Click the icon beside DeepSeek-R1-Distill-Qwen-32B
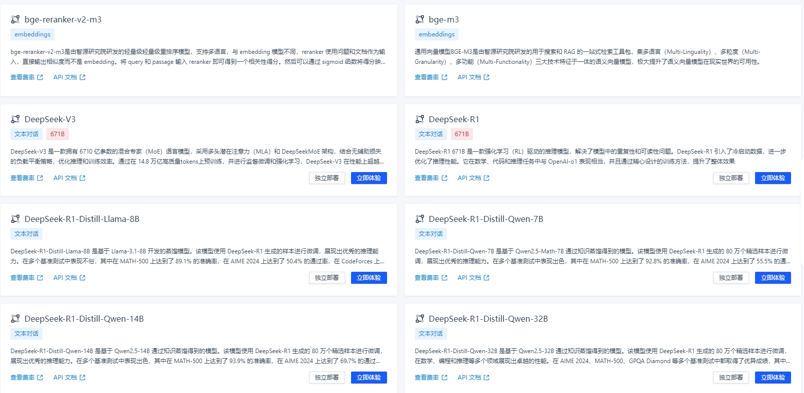The height and width of the screenshot is (393, 804). pyautogui.click(x=419, y=319)
